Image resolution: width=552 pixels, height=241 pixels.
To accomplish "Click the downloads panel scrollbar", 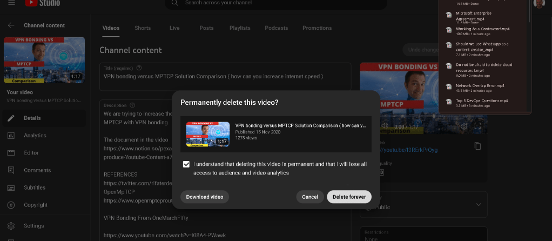I will pyautogui.click(x=529, y=11).
